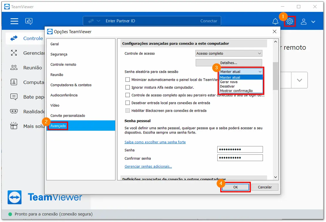Open the Controle remoto options category
The image size is (326, 222).
pos(81,64)
